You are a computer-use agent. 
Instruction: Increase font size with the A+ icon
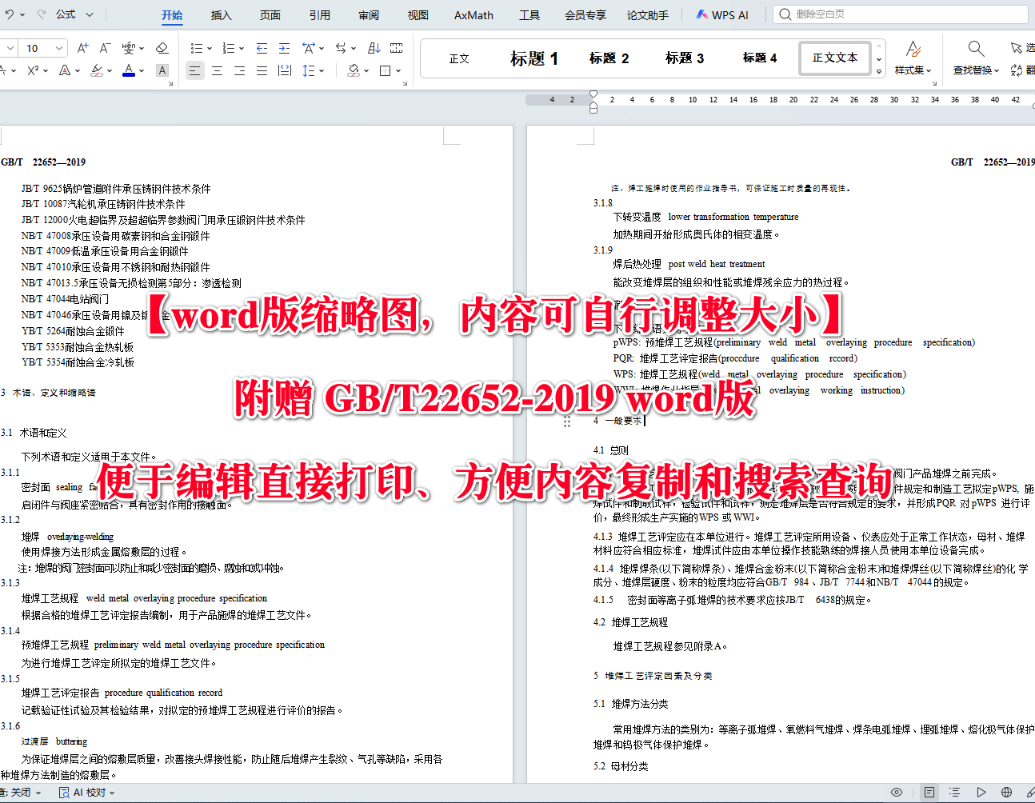(82, 47)
